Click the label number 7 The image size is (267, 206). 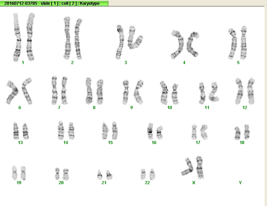point(59,108)
